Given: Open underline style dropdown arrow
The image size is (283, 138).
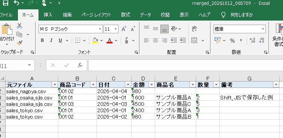Looking at the screenshot, I should coord(67,41).
